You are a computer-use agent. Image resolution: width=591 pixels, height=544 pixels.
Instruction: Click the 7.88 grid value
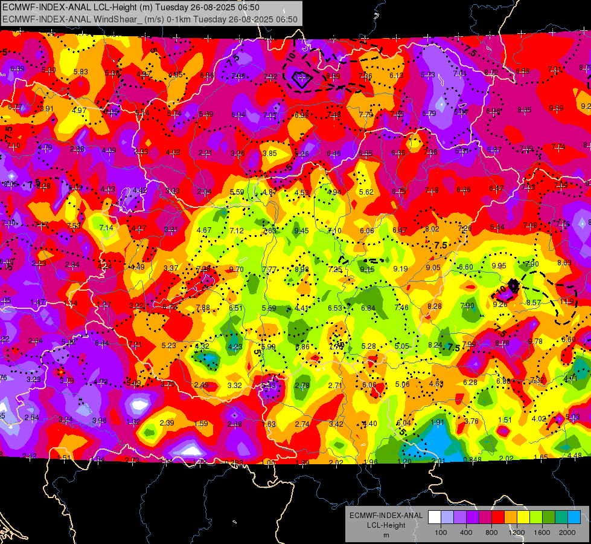[203, 308]
